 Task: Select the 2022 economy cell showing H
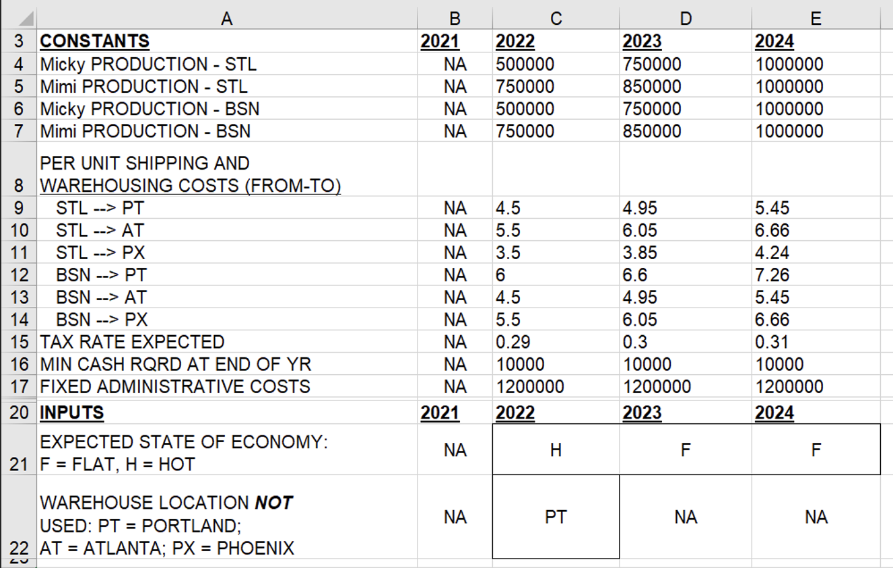556,449
